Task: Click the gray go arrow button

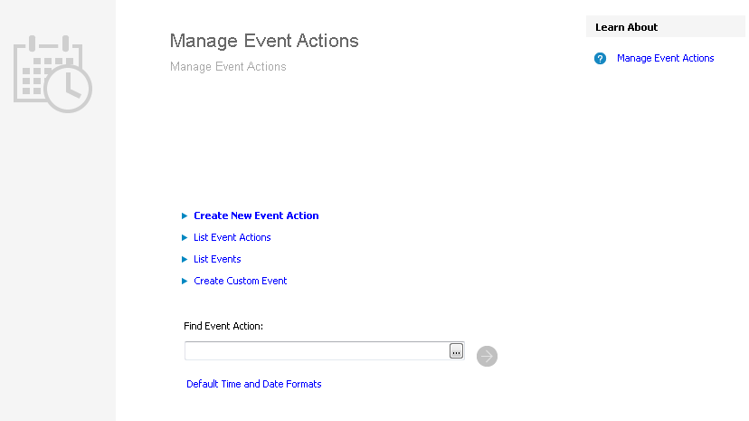Action: (487, 356)
